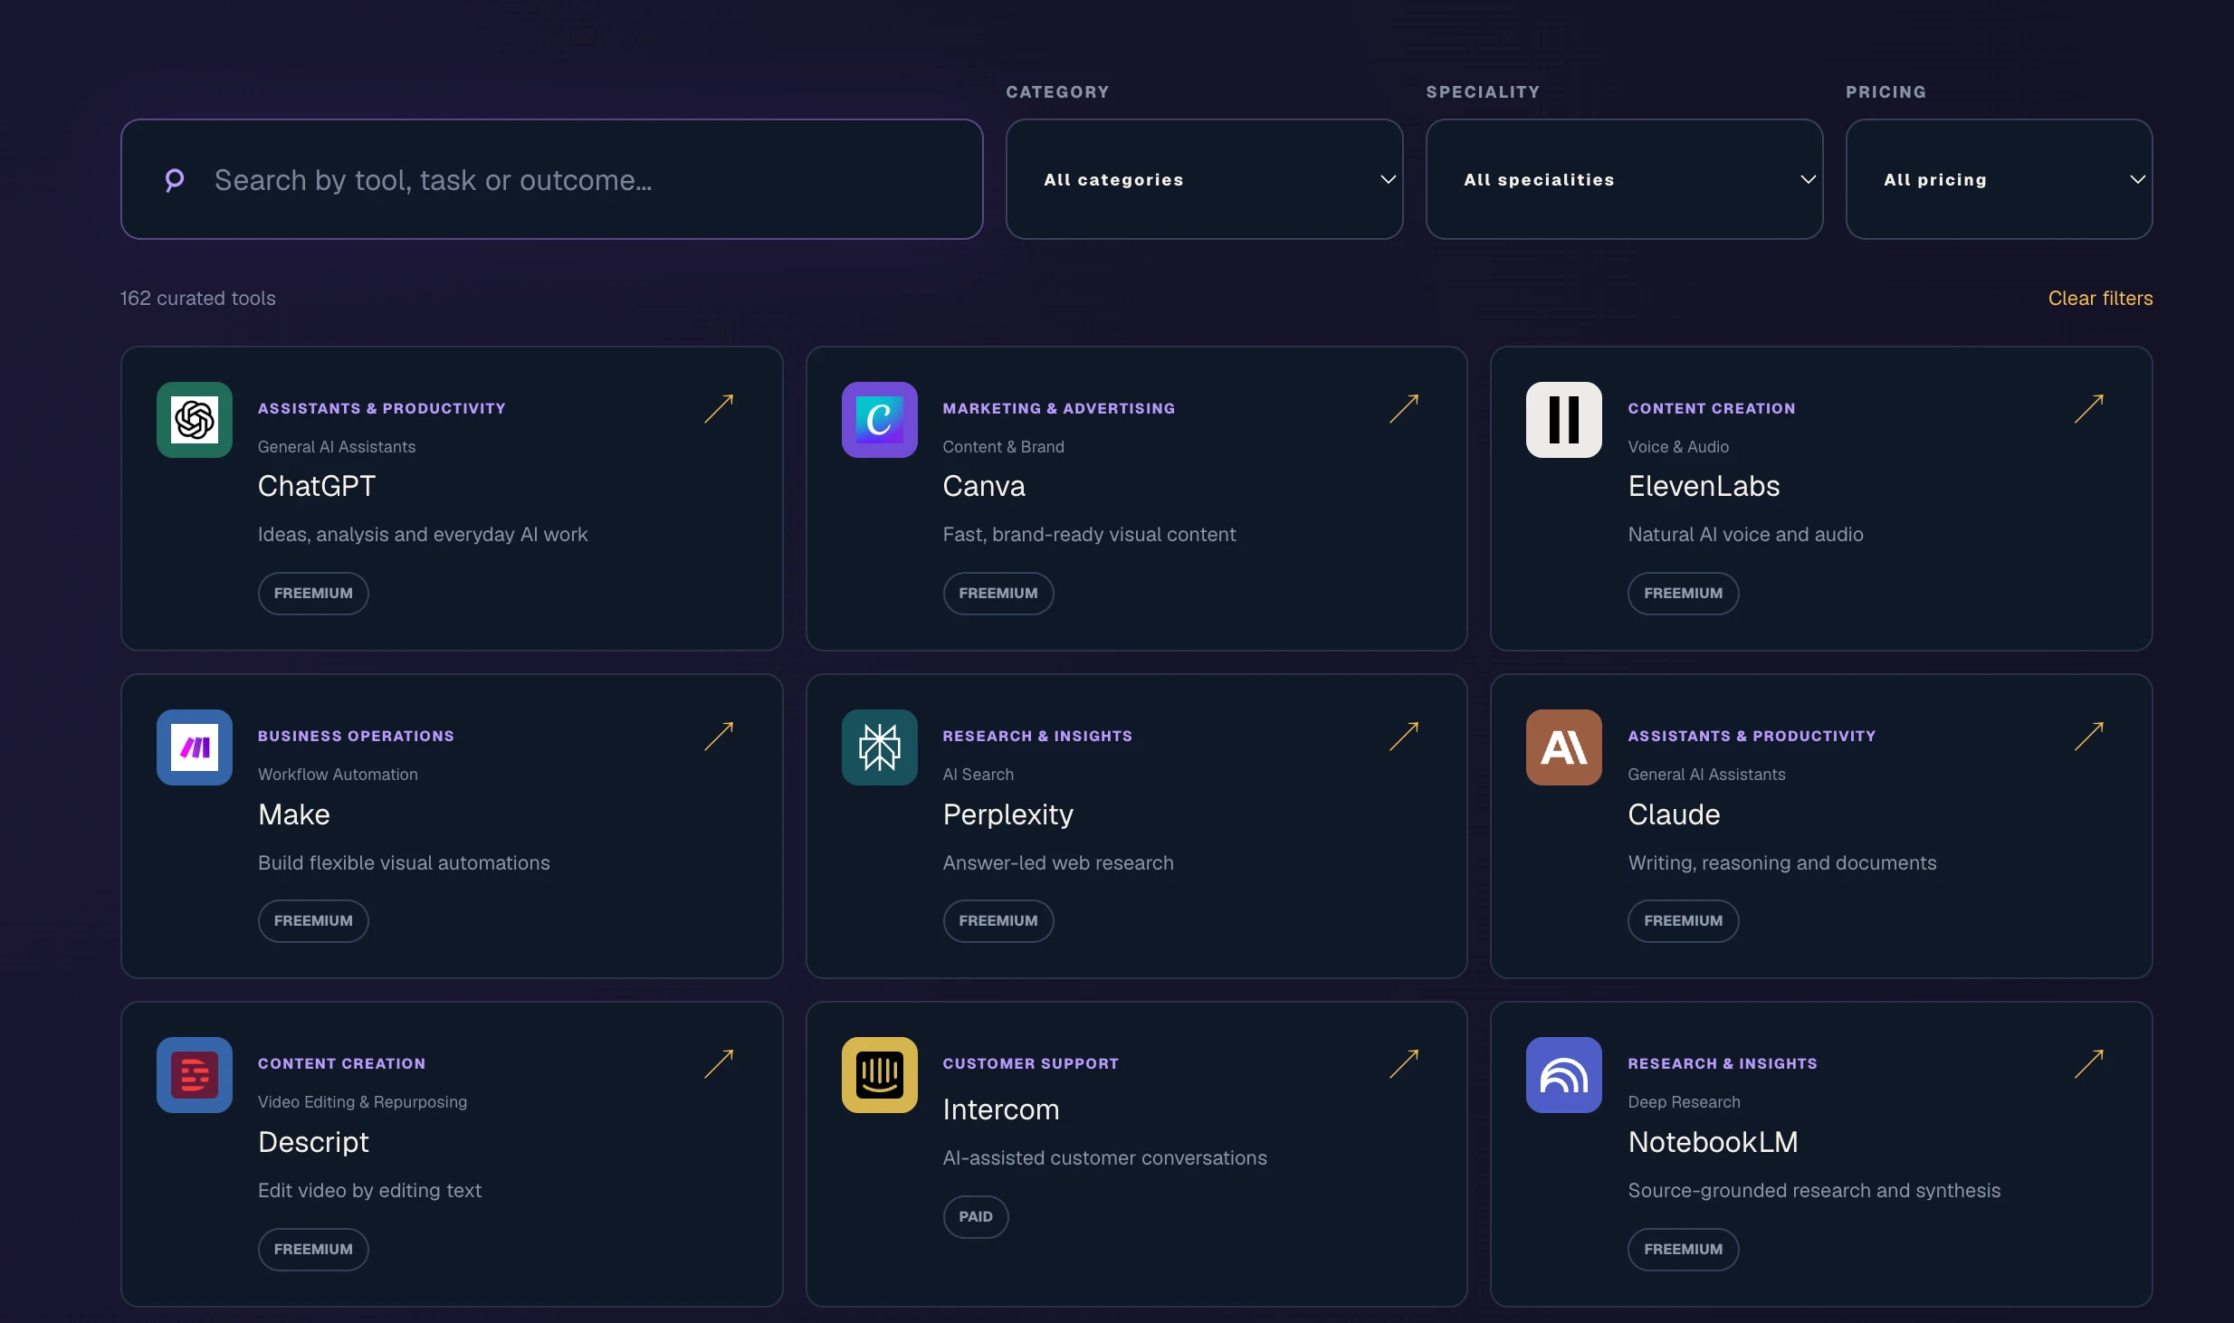Expand the All categories dropdown
The image size is (2234, 1323).
[1205, 179]
